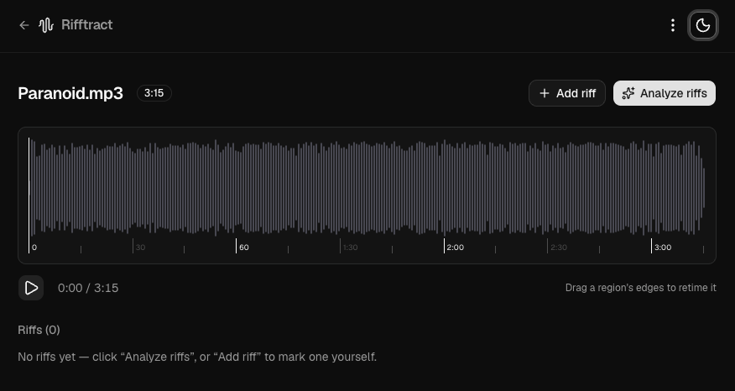The height and width of the screenshot is (391, 735).
Task: Click the plus icon in Add riff
Action: pos(545,93)
